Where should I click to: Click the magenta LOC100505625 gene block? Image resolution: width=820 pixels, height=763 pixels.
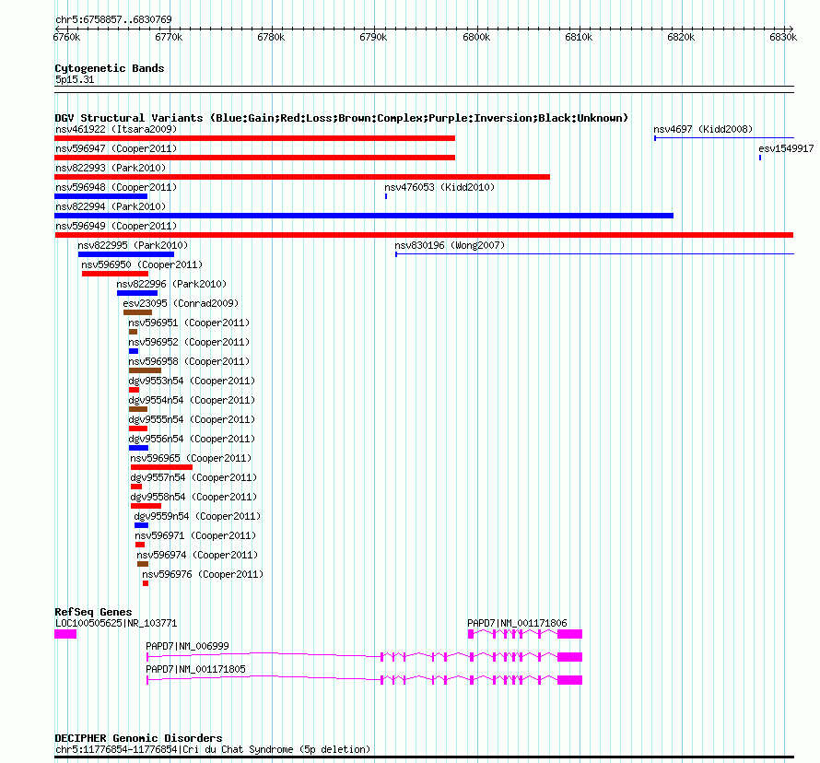coord(65,634)
